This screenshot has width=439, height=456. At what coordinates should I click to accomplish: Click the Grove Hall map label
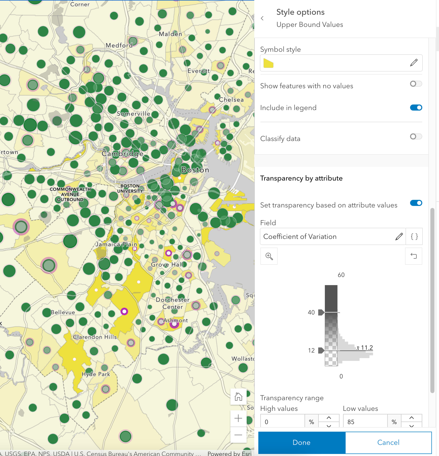167,265
